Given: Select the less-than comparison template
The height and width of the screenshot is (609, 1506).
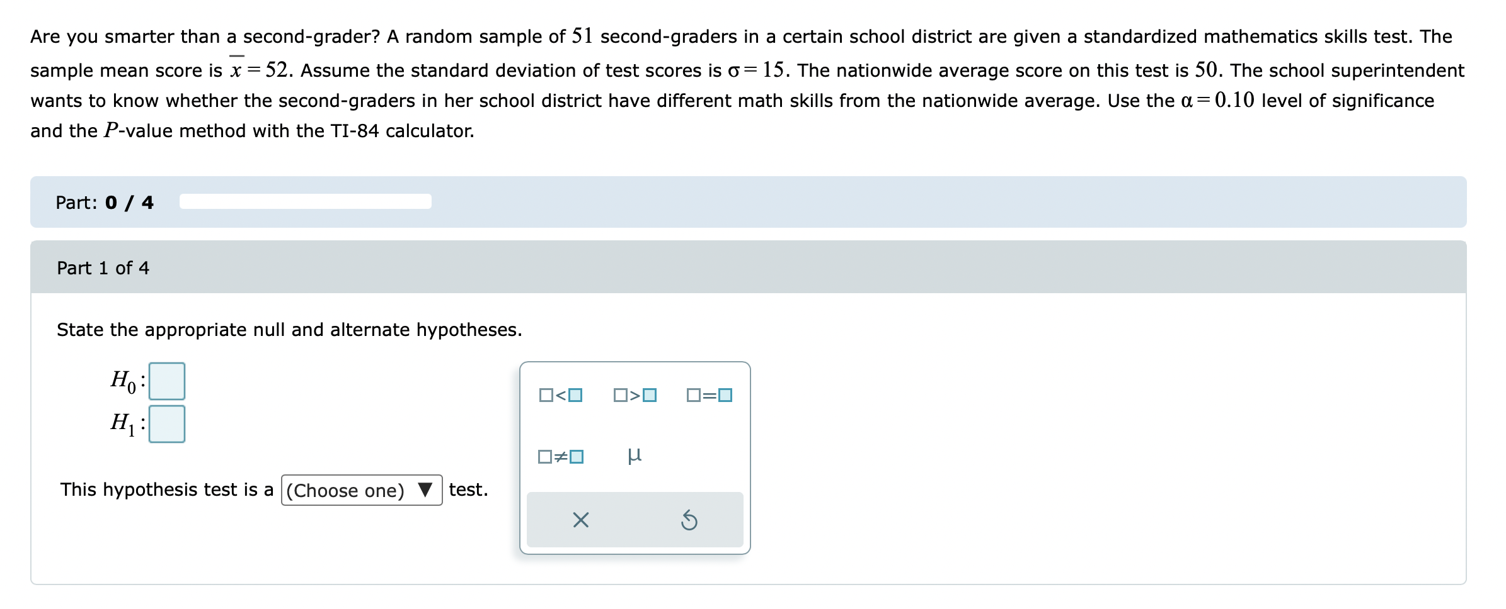Looking at the screenshot, I should click(560, 396).
